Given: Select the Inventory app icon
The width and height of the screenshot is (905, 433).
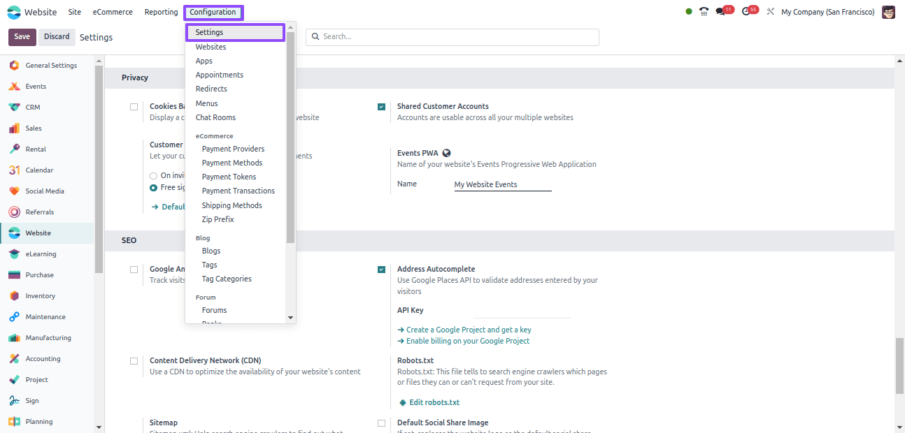Looking at the screenshot, I should 14,296.
